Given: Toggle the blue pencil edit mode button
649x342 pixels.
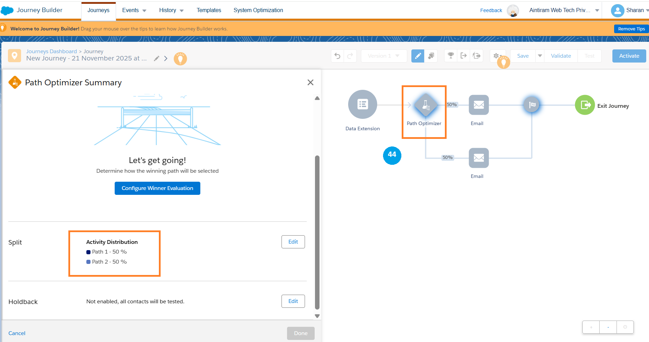Looking at the screenshot, I should click(x=418, y=56).
